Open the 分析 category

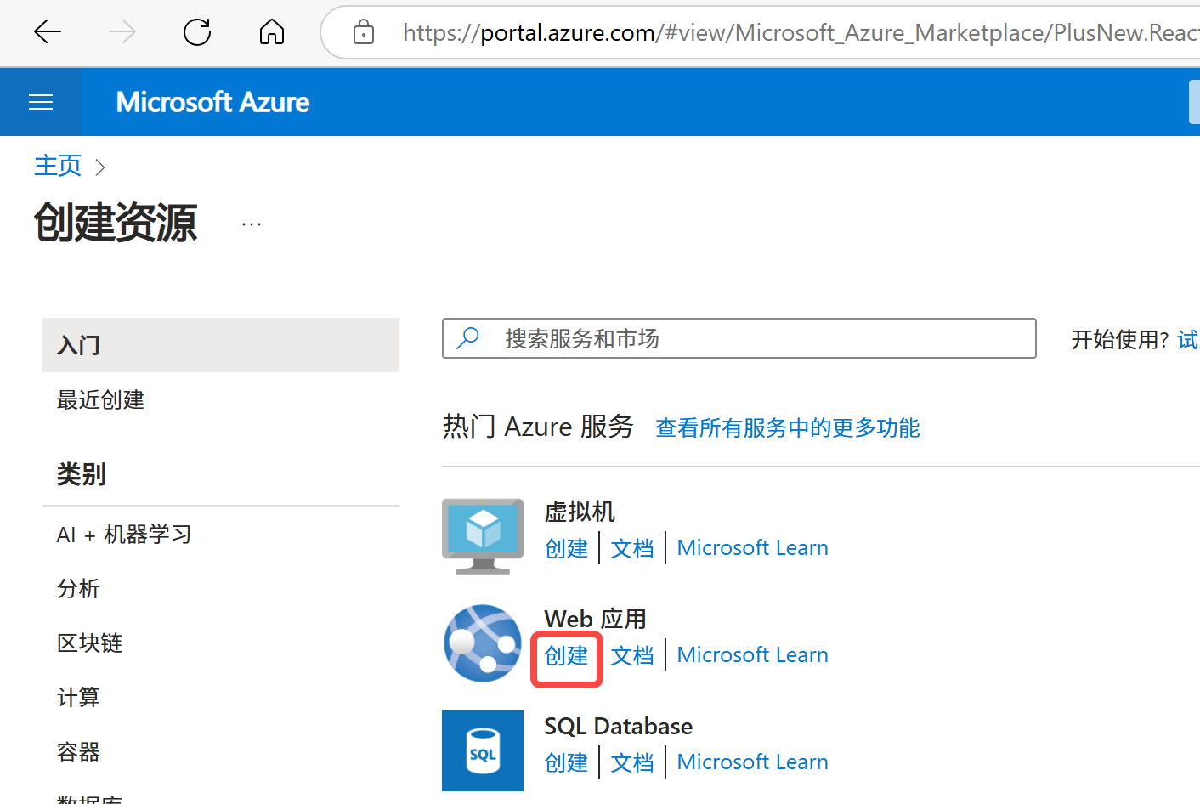[x=78, y=589]
